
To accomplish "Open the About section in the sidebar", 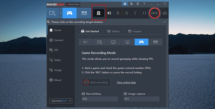I will click(x=61, y=80).
